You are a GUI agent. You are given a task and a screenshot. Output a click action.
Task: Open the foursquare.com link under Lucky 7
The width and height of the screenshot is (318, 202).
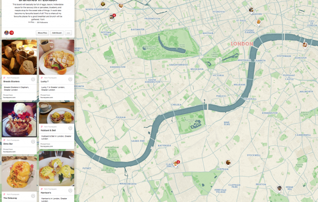46,98
